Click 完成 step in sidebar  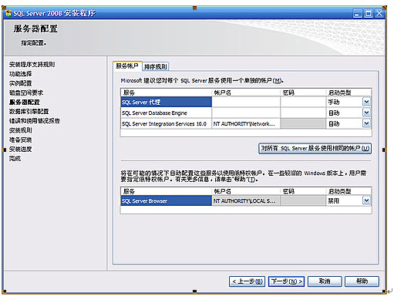tap(15, 159)
